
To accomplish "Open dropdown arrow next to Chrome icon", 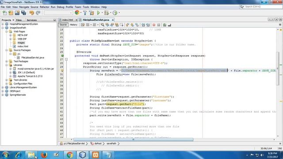I will pyautogui.click(x=80, y=13).
